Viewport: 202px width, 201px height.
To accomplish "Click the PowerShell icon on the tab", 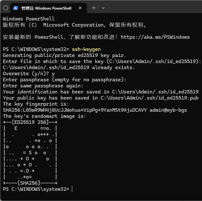I will pyautogui.click(x=16, y=8).
